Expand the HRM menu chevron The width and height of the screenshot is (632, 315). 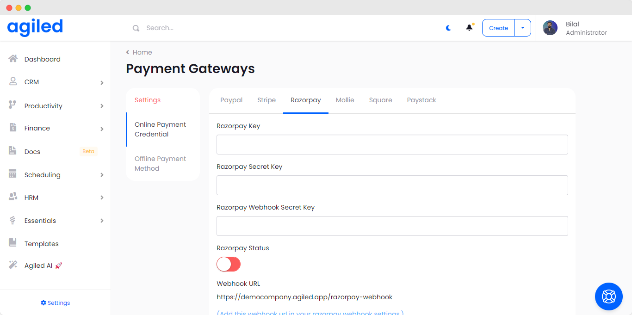(102, 198)
